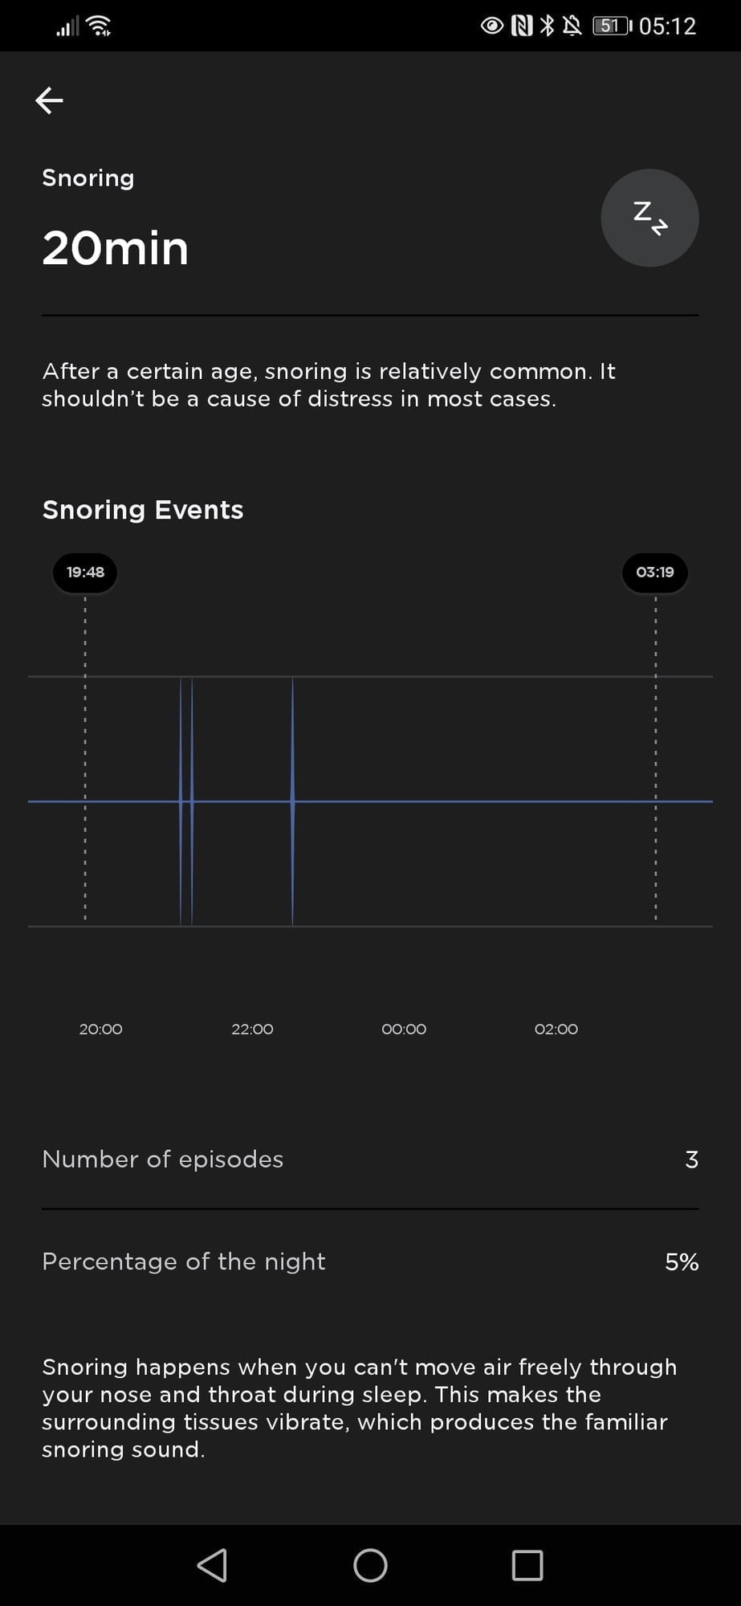Screen dimensions: 741x1606
Task: Tap the eye comfort status icon
Action: [x=491, y=26]
